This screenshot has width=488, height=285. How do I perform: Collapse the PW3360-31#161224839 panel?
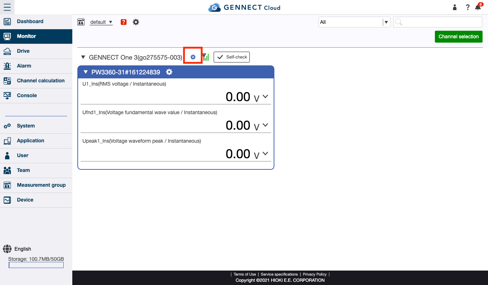[86, 72]
